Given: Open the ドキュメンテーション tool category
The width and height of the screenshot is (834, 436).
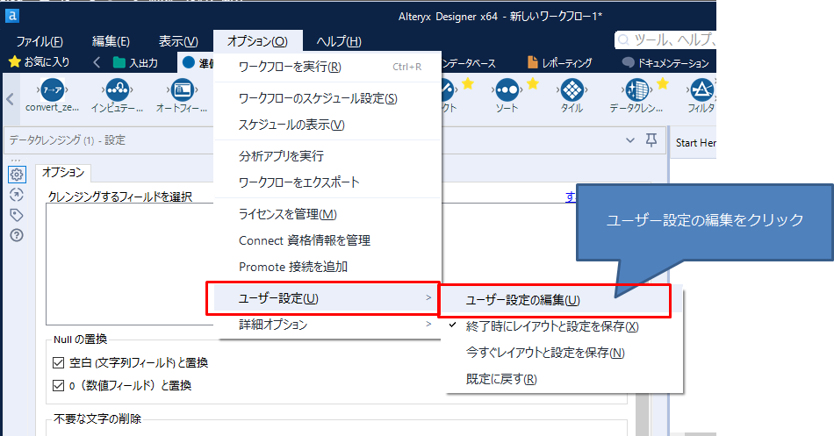Looking at the screenshot, I should 665,63.
